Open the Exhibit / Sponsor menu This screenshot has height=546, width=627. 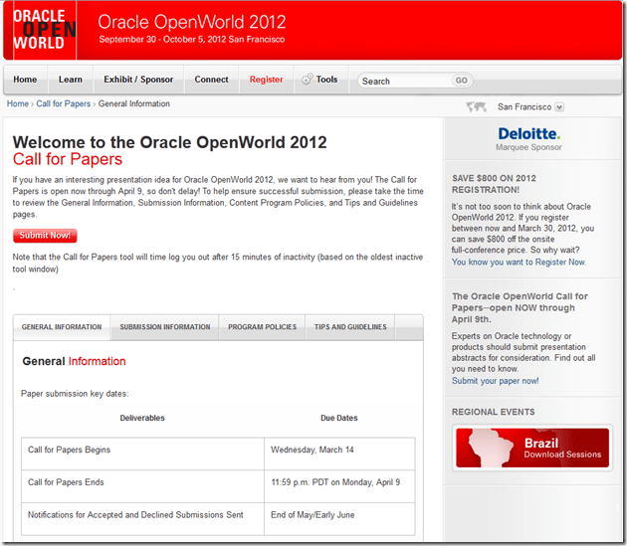click(138, 80)
